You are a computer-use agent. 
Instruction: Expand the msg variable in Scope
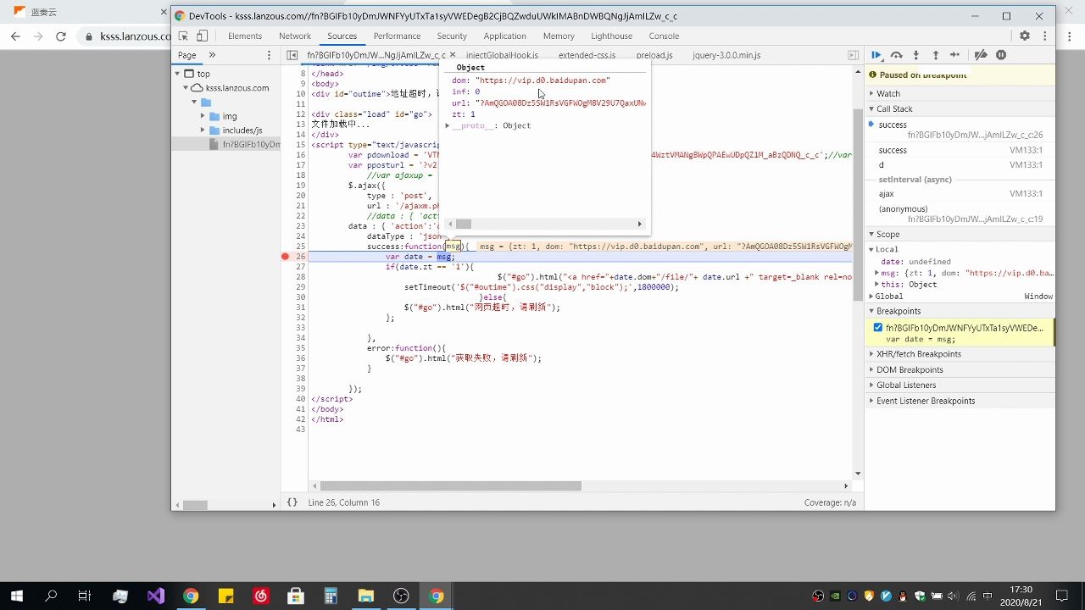coord(876,273)
